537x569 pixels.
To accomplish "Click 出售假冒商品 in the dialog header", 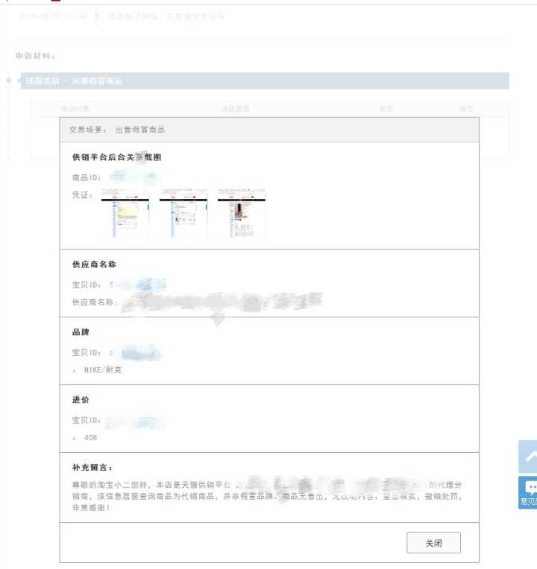I will (x=140, y=130).
